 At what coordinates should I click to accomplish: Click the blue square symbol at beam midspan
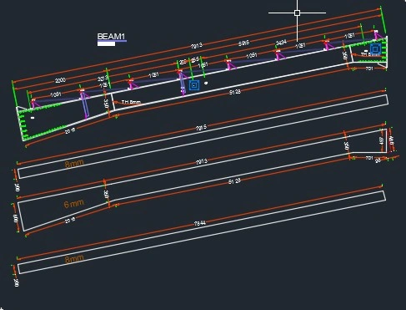(x=194, y=85)
